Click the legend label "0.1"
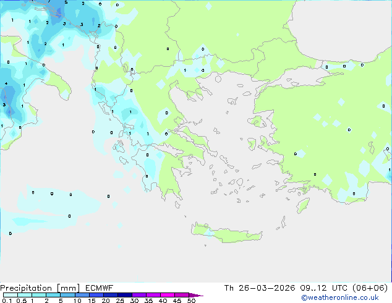 pos(7,301)
